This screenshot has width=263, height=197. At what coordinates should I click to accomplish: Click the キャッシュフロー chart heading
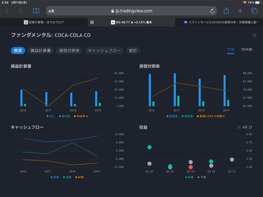27,127
